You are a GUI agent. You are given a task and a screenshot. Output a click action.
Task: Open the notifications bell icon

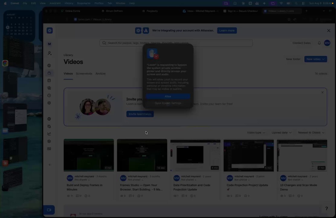pyautogui.click(x=319, y=43)
